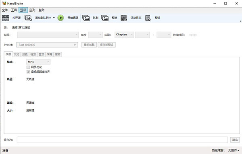The width and height of the screenshot is (242, 154).
Task: Click the clapperboard Open Source icon
Action: click(6, 18)
